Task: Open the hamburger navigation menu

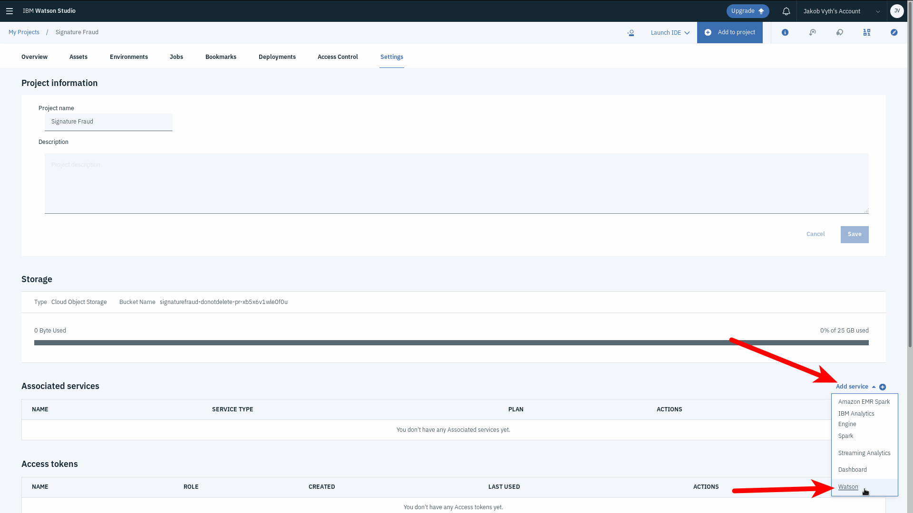Action: (x=10, y=11)
